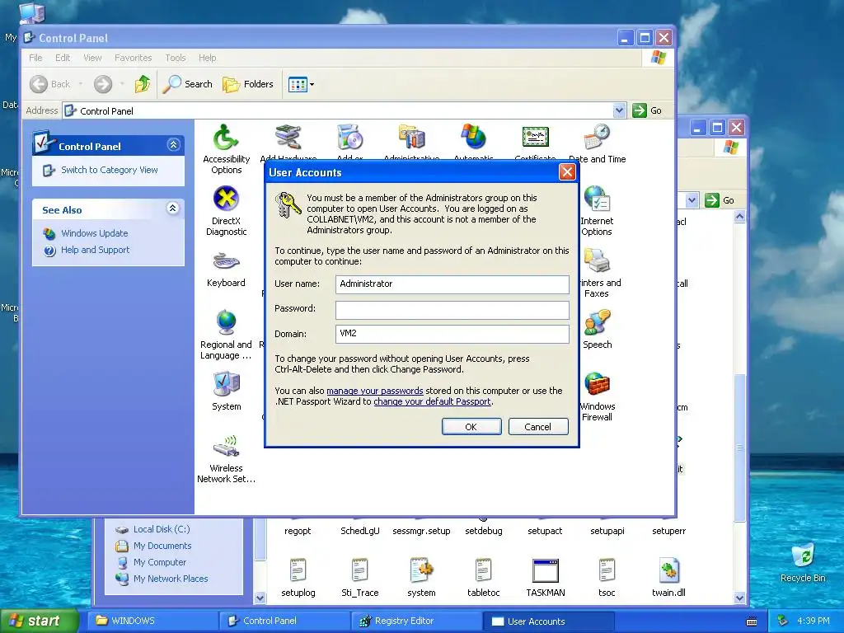Image resolution: width=844 pixels, height=633 pixels.
Task: Switch to WINDOWS folder taskbar button
Action: click(x=152, y=621)
